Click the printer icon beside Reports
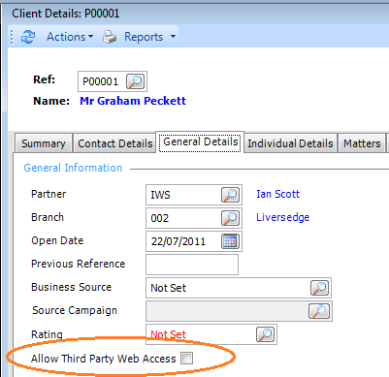This screenshot has height=377, width=389. [110, 37]
